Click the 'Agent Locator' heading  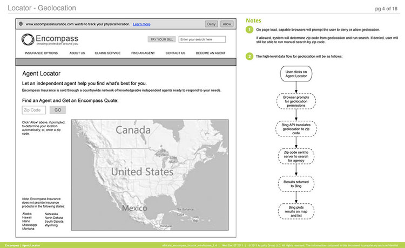pyautogui.click(x=42, y=73)
